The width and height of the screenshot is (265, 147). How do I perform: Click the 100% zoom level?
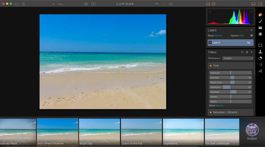click(x=60, y=4)
